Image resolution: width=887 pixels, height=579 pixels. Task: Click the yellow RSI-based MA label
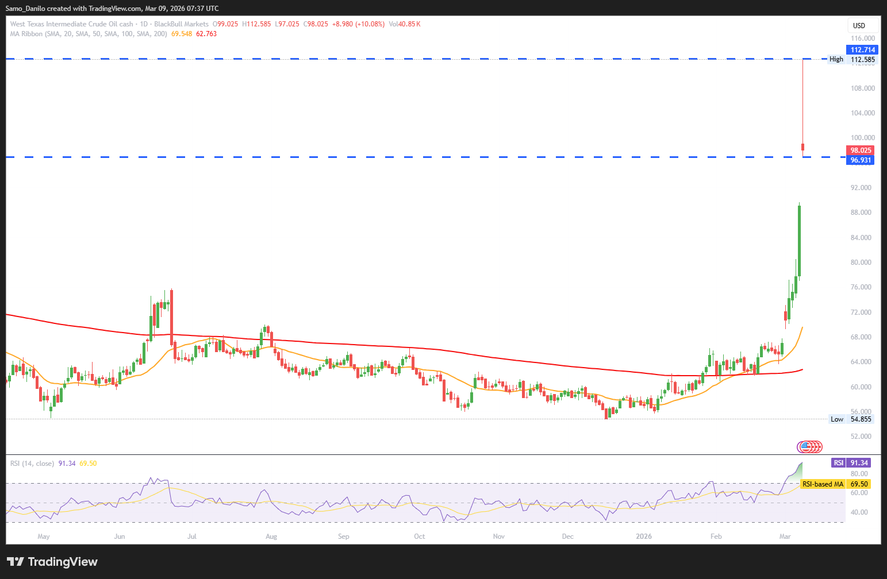[x=823, y=484]
